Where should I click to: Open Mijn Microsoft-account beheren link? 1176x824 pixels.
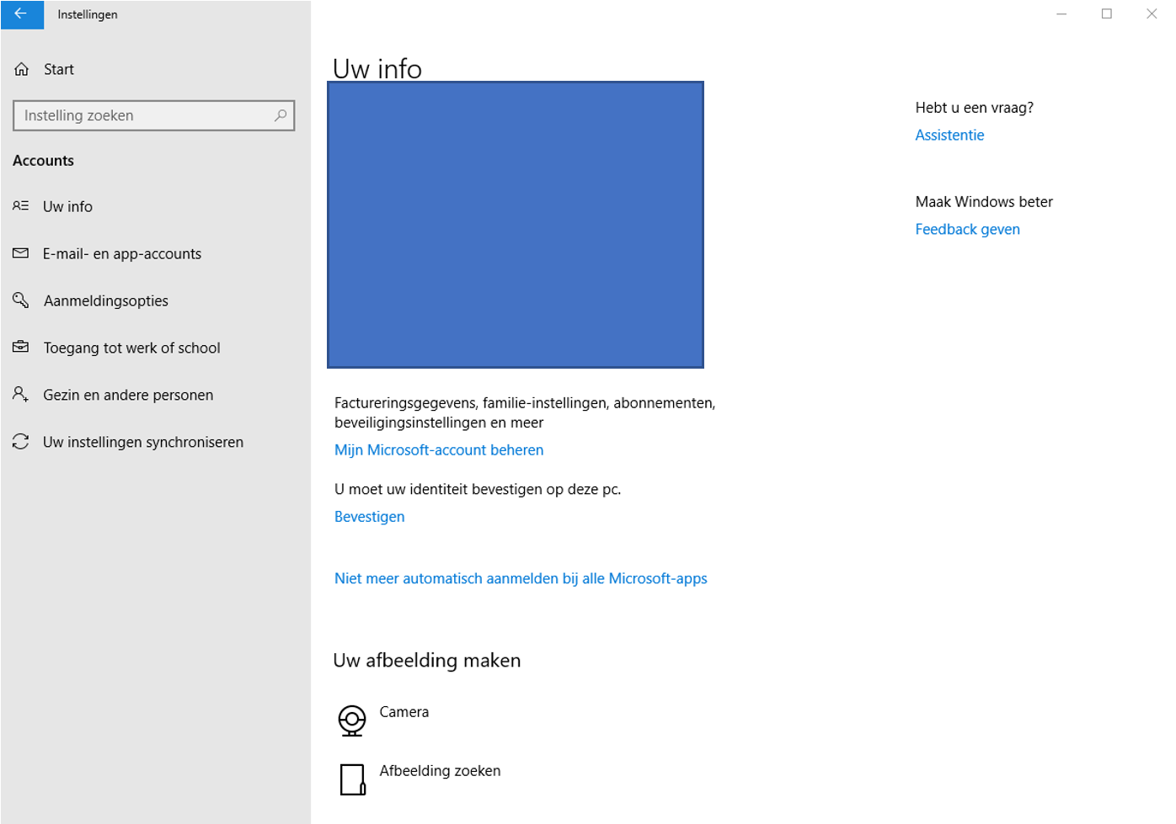(x=439, y=449)
